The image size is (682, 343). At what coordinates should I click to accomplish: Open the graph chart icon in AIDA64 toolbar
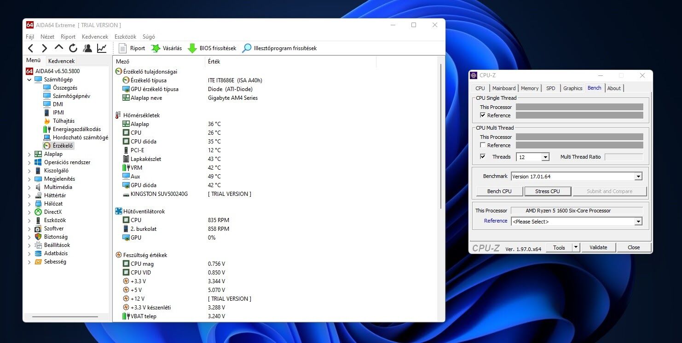[x=102, y=48]
